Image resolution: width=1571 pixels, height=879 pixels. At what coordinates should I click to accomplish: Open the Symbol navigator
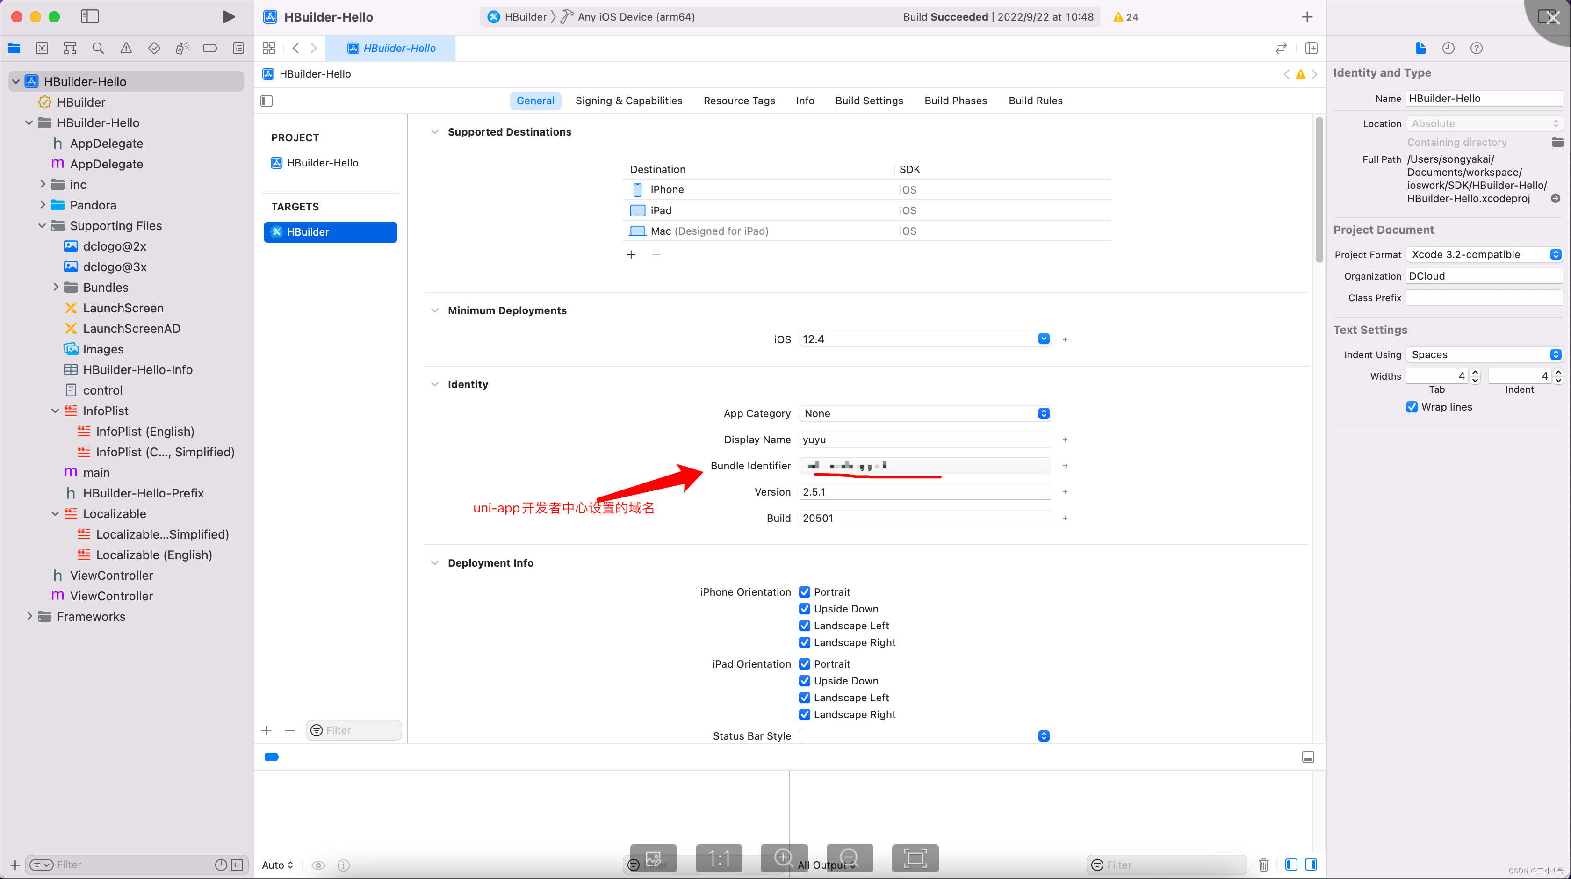point(70,48)
